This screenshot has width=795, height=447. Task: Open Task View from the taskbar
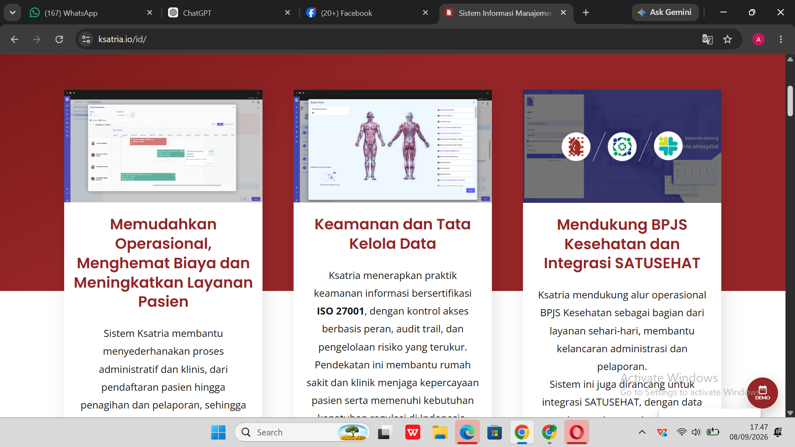point(385,433)
